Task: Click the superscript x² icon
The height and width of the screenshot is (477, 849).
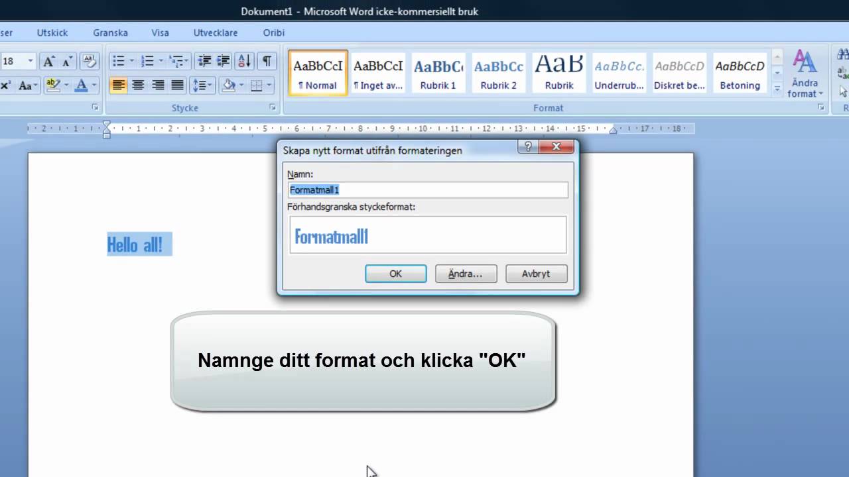Action: pyautogui.click(x=5, y=85)
